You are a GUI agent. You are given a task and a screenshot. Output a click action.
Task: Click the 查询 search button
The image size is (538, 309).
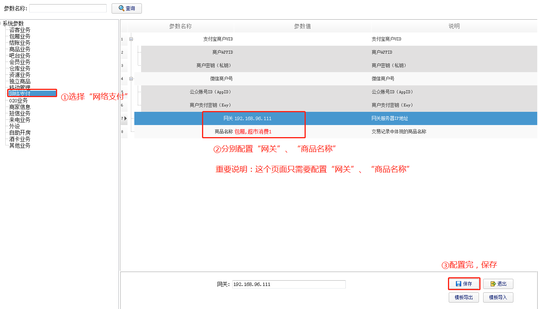127,8
